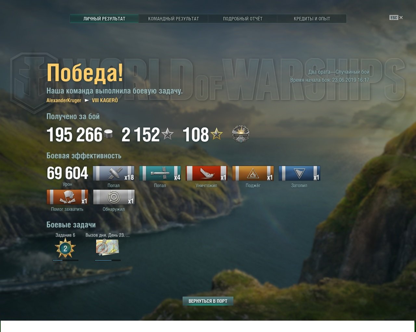This screenshot has width=416, height=332.
Task: Click the silver credits coin icon
Action: click(x=108, y=134)
